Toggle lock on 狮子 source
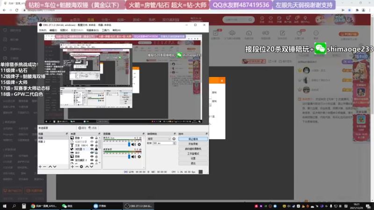This screenshot has width=374, height=210. (x=96, y=153)
